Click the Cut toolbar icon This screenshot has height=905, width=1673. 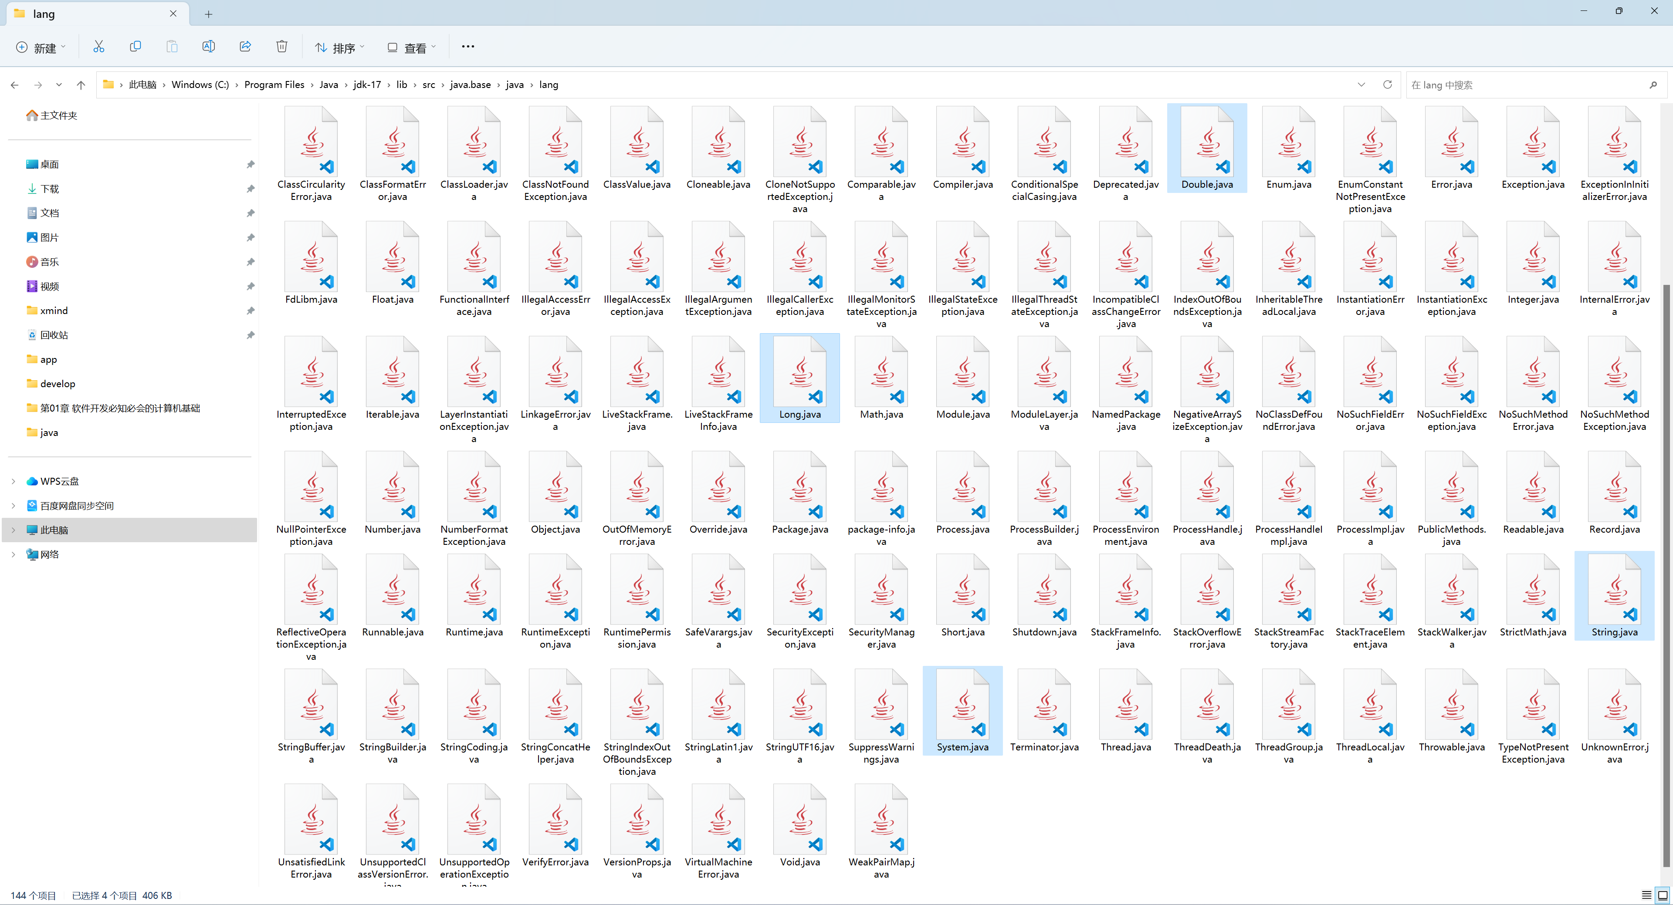[x=99, y=47]
